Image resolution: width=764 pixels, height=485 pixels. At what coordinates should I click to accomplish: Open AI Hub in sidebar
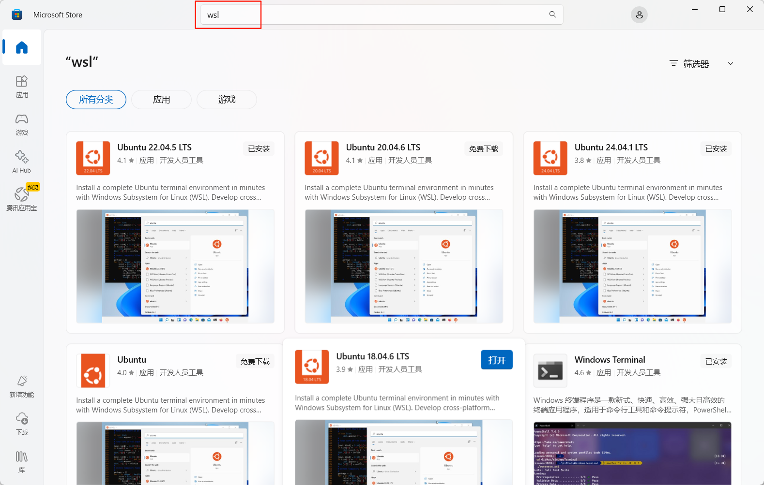click(x=22, y=162)
